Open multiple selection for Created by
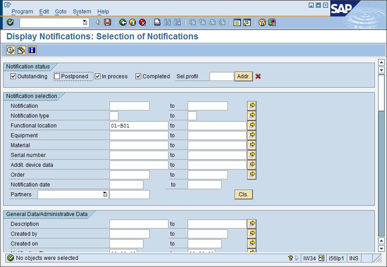Image resolution: width=387 pixels, height=267 pixels. pyautogui.click(x=252, y=233)
